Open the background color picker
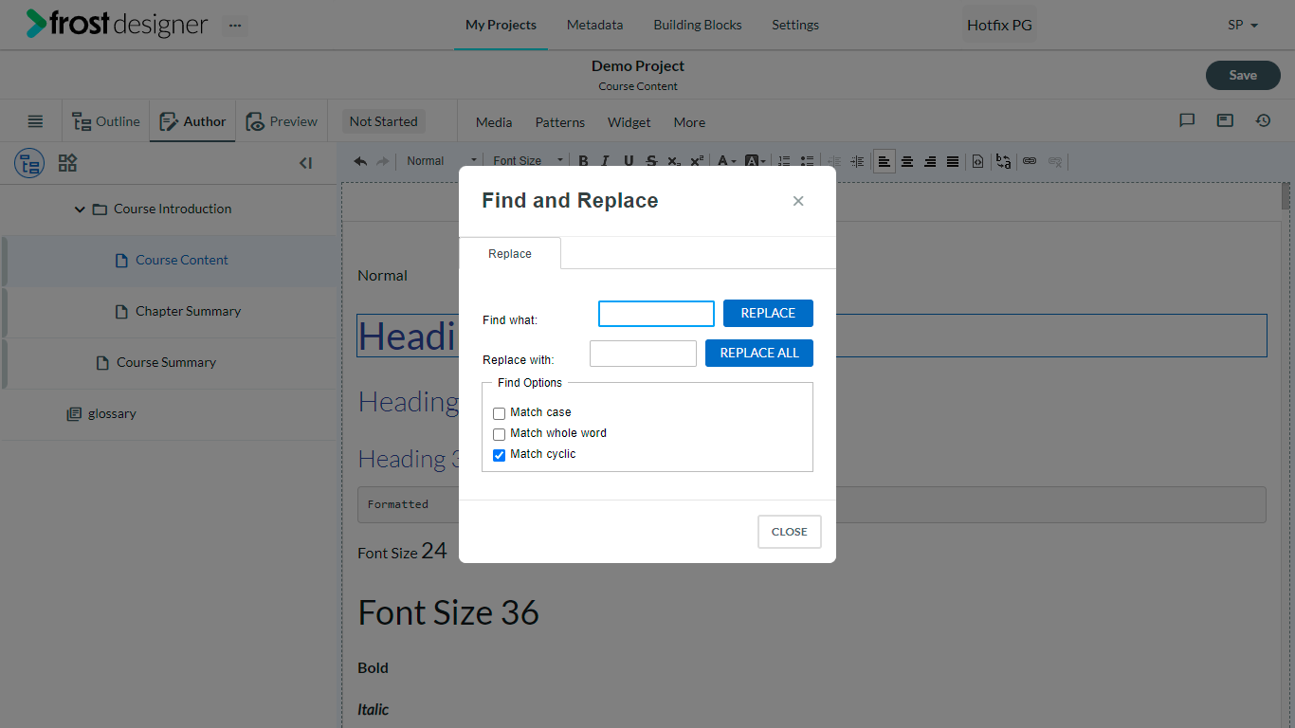 coord(756,161)
